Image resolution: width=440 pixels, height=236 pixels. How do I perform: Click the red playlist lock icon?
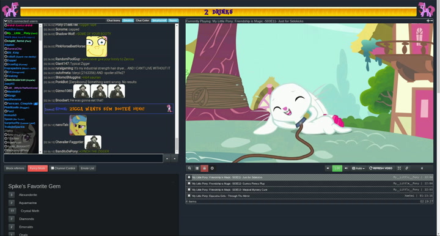(x=204, y=168)
